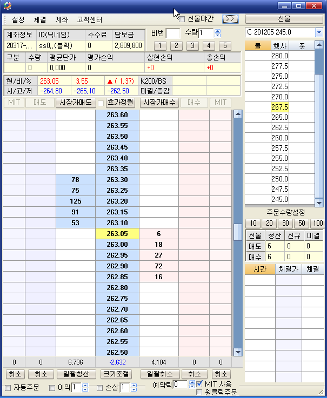Click the 263.30 price cell
The height and width of the screenshot is (398, 327).
[x=117, y=180]
